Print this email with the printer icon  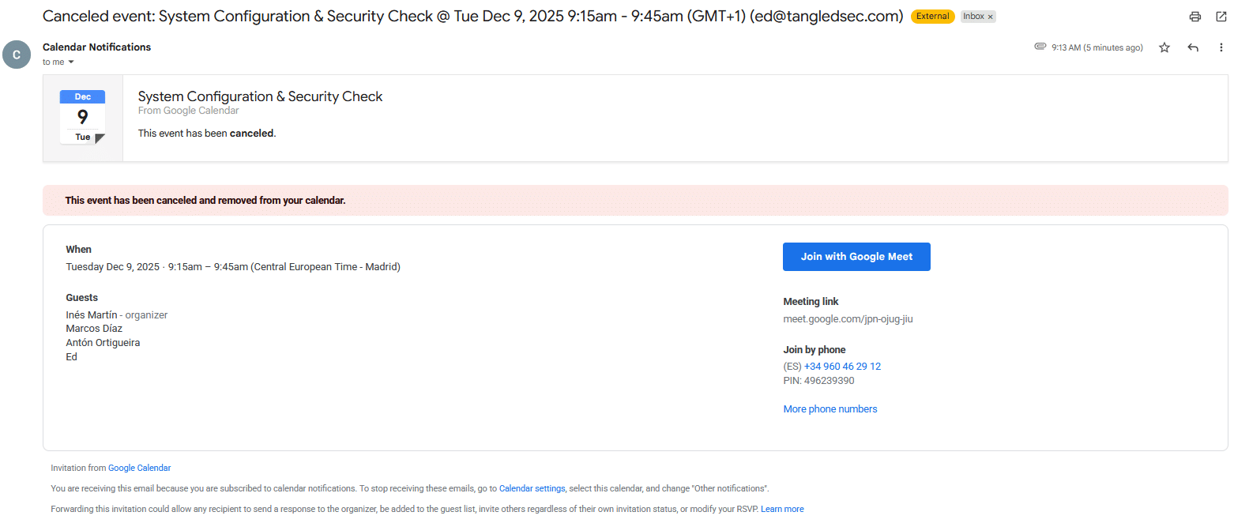[x=1194, y=17]
